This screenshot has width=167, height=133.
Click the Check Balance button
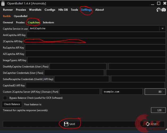click(12, 104)
